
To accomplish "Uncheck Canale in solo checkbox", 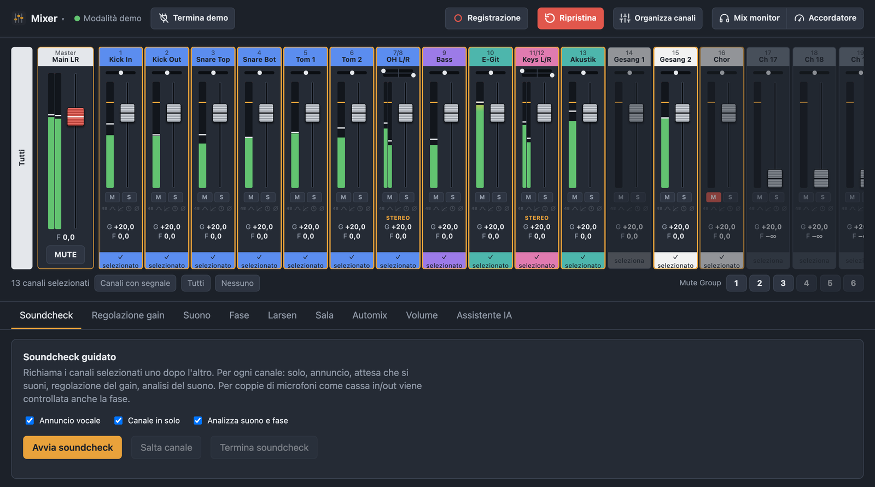I will (118, 420).
